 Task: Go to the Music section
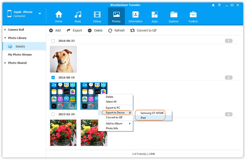tap(78, 16)
